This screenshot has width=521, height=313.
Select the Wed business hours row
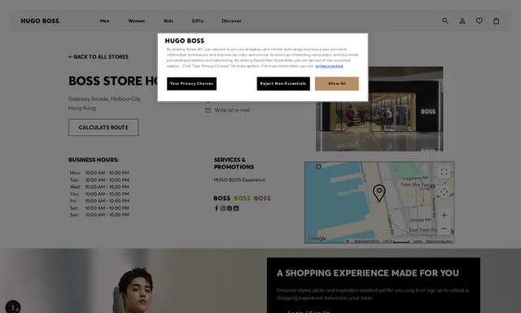coord(99,187)
